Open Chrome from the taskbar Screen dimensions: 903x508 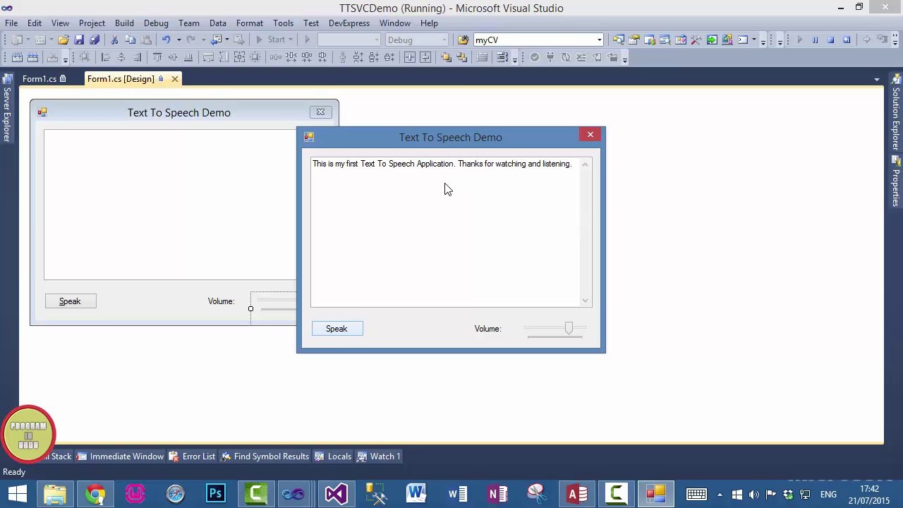(x=95, y=493)
